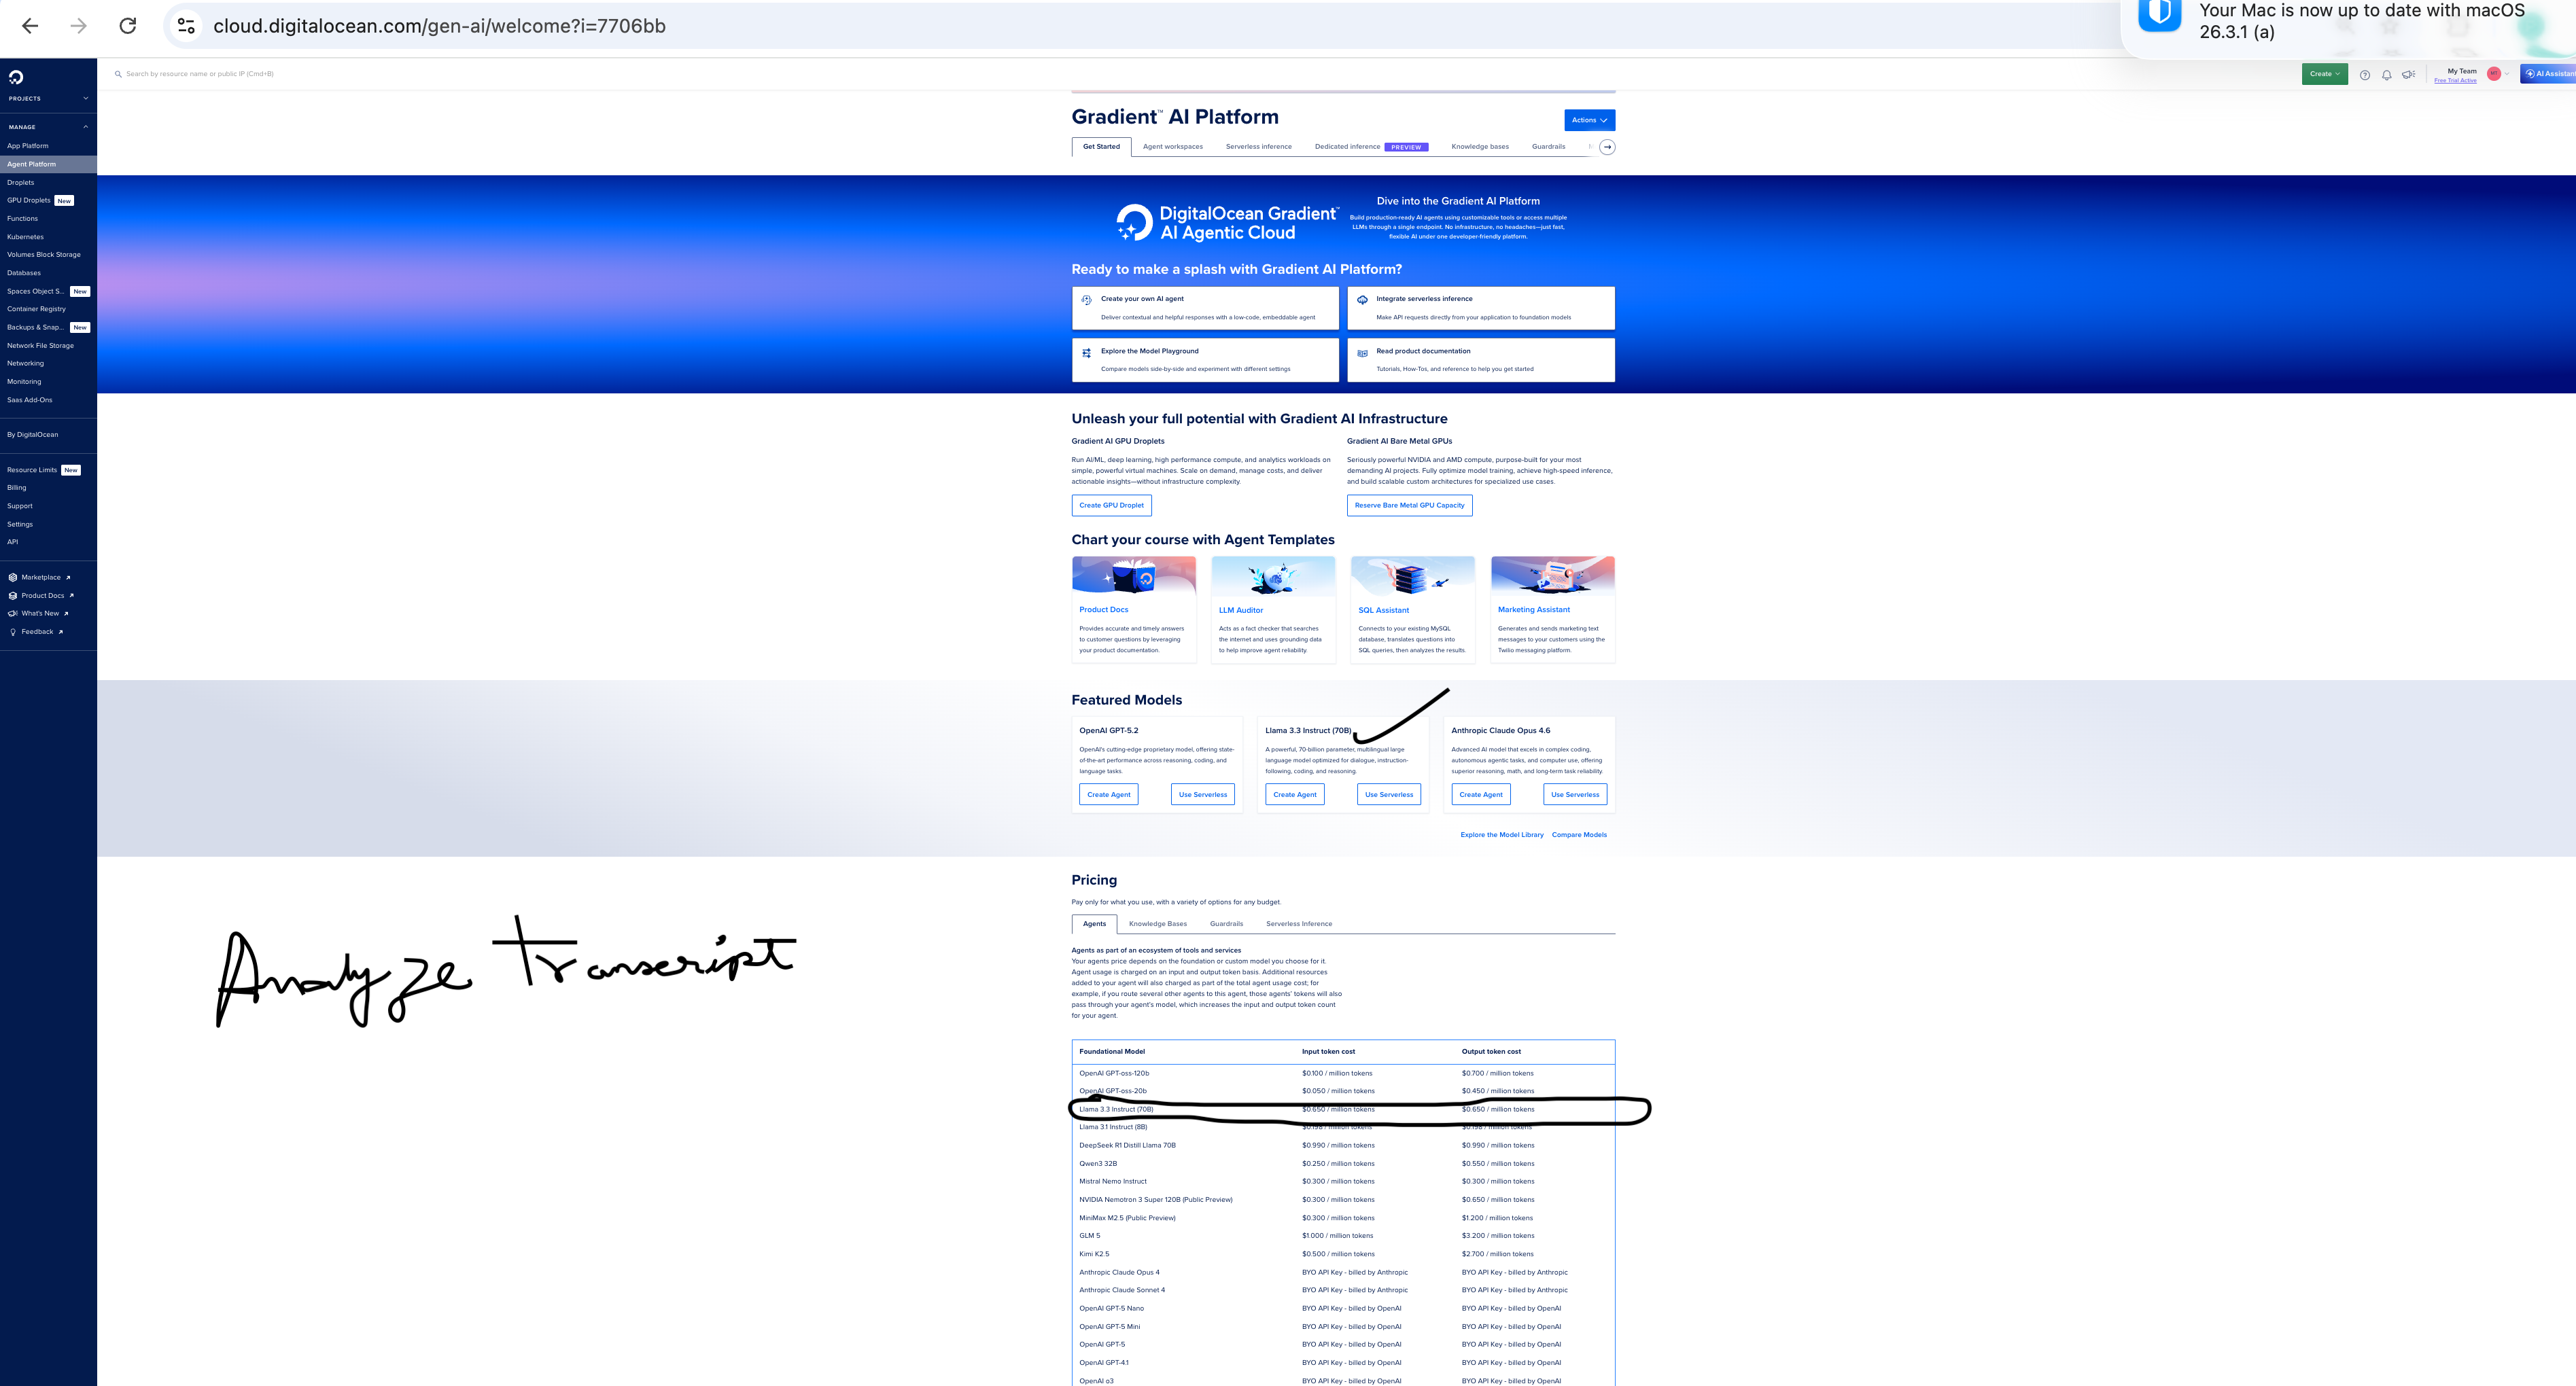Select the Serverless Inference pricing tab
Viewport: 2576px width, 1386px height.
coord(1298,924)
